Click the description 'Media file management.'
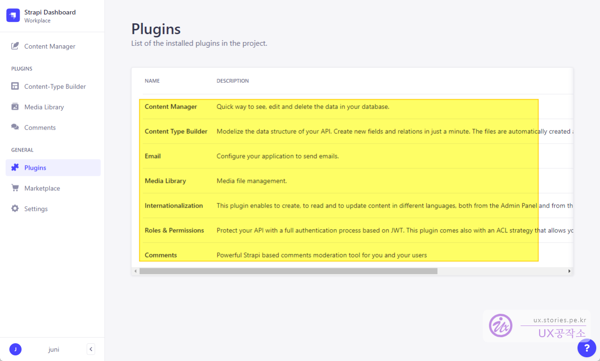 click(252, 181)
